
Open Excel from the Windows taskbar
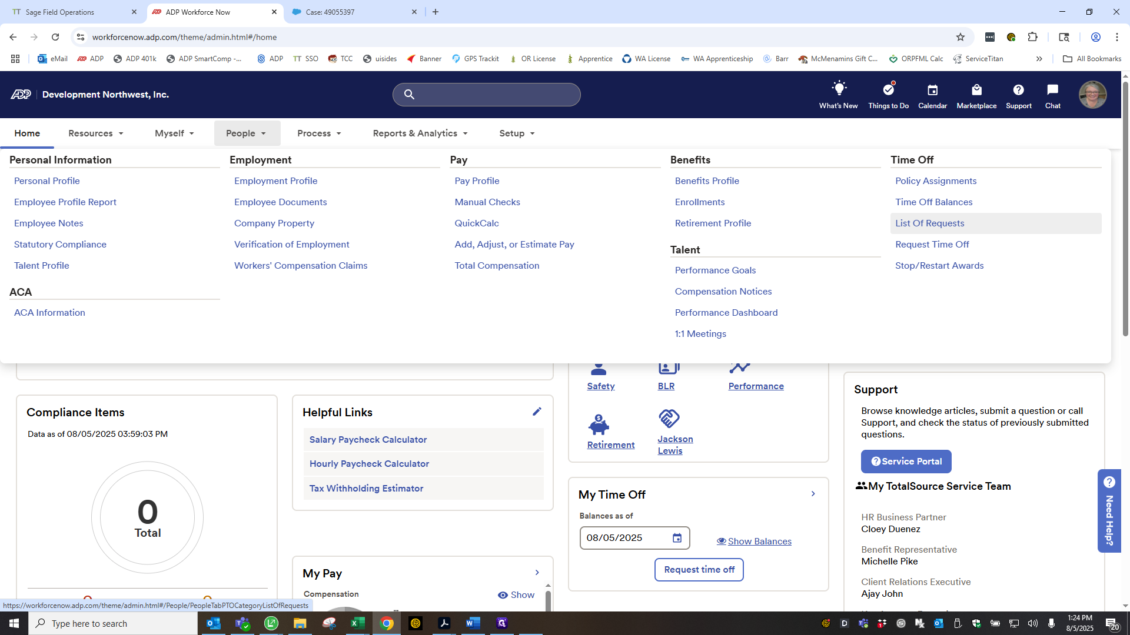click(358, 623)
